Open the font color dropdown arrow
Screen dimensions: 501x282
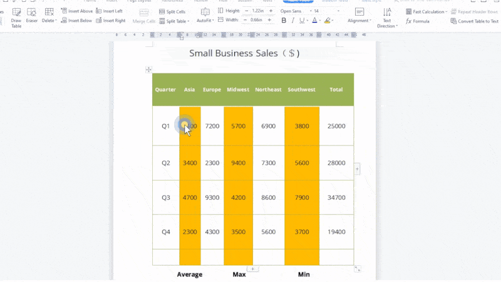[x=320, y=21]
